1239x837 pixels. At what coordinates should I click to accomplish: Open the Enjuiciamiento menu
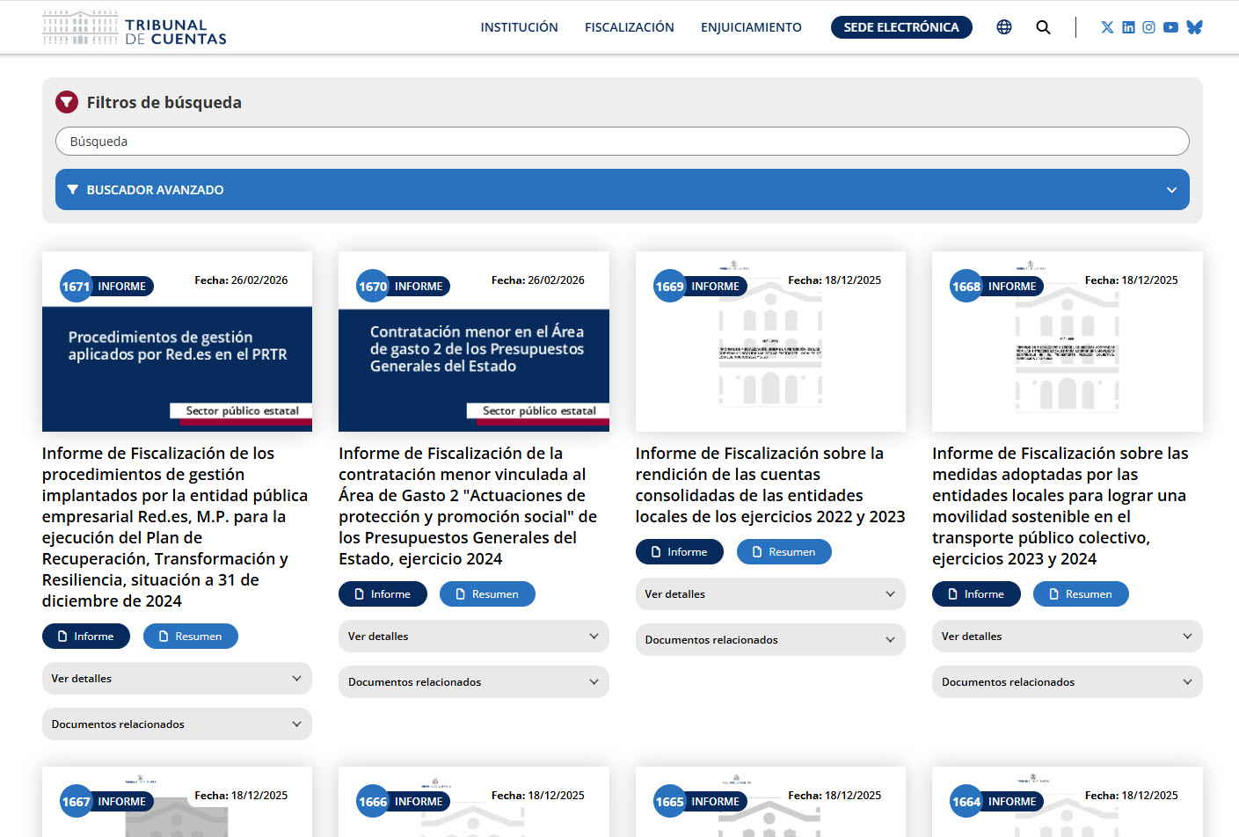coord(751,27)
